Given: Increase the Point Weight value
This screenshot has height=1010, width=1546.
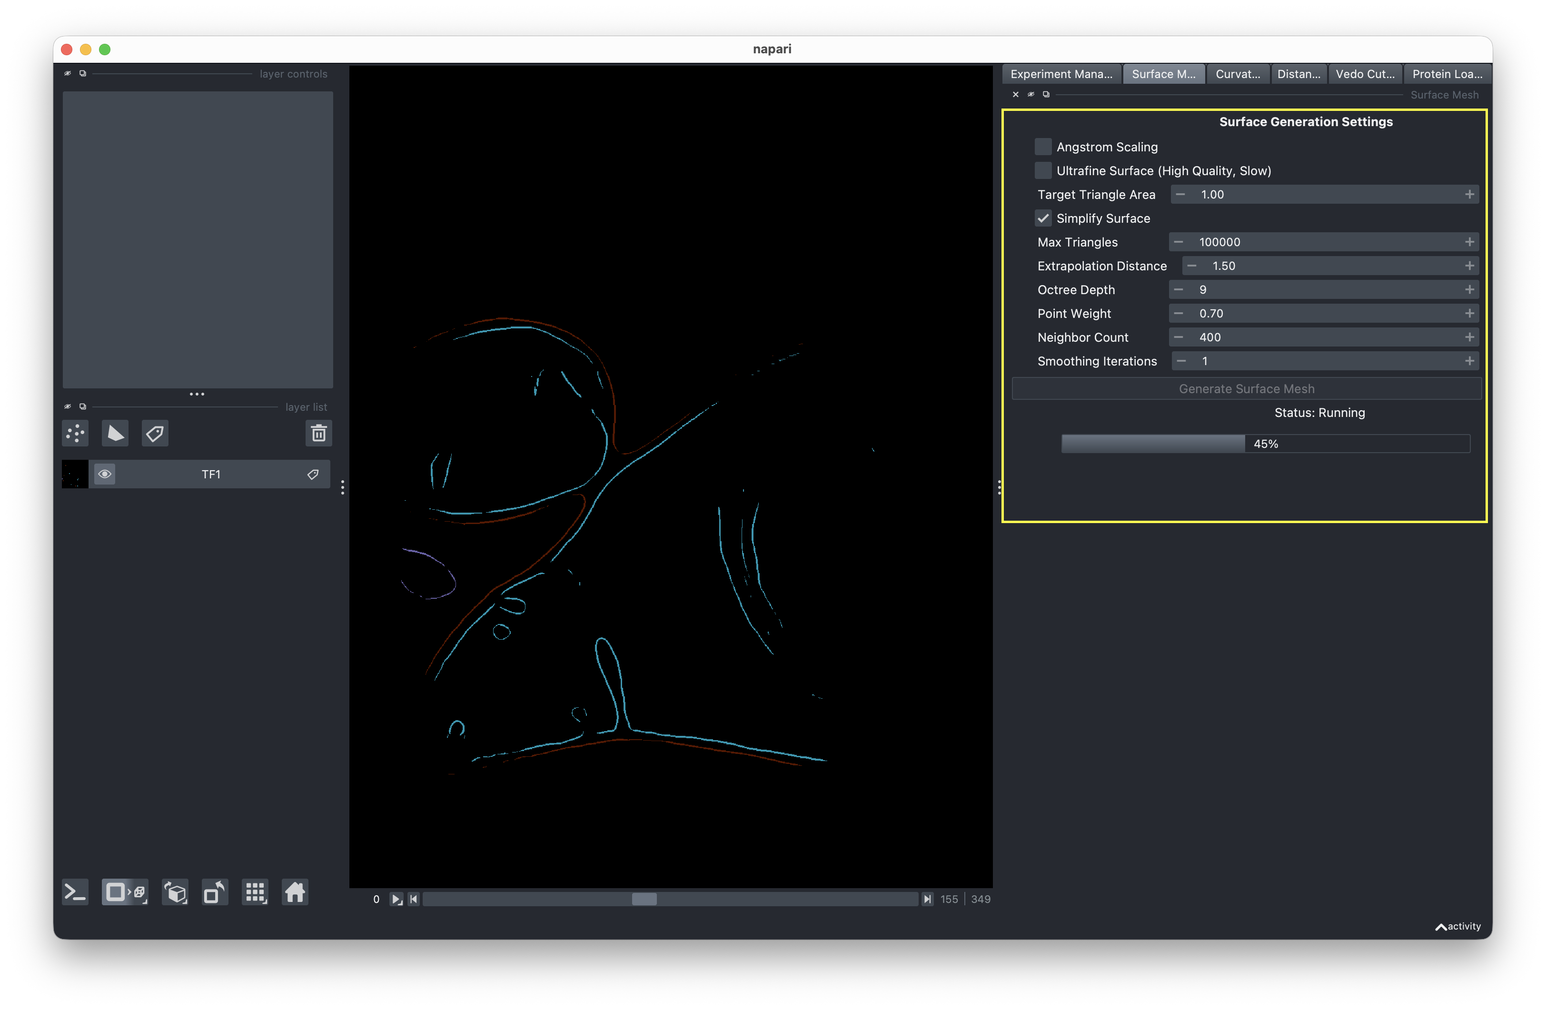Looking at the screenshot, I should 1469,314.
